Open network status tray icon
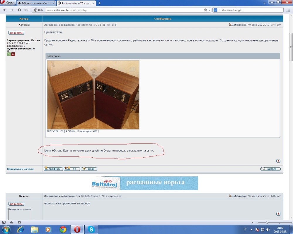The image size is (293, 234). point(263,230)
